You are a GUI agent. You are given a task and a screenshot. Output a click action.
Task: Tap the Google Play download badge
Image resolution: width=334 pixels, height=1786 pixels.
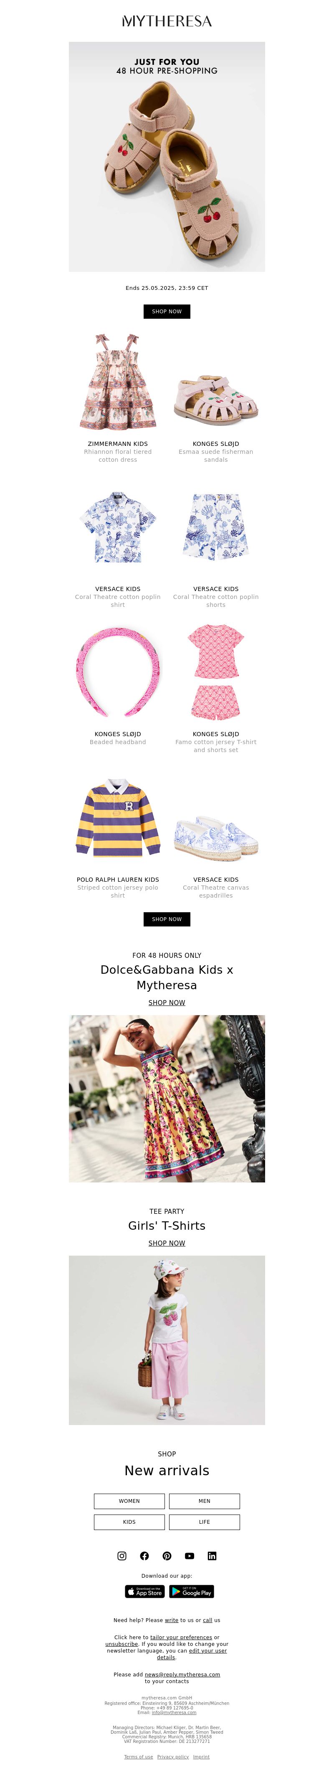(192, 1591)
